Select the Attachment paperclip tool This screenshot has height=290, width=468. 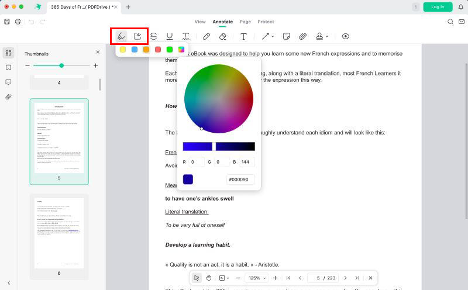point(302,36)
